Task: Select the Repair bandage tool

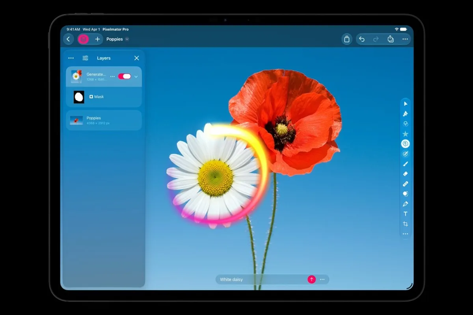Action: pos(405,184)
